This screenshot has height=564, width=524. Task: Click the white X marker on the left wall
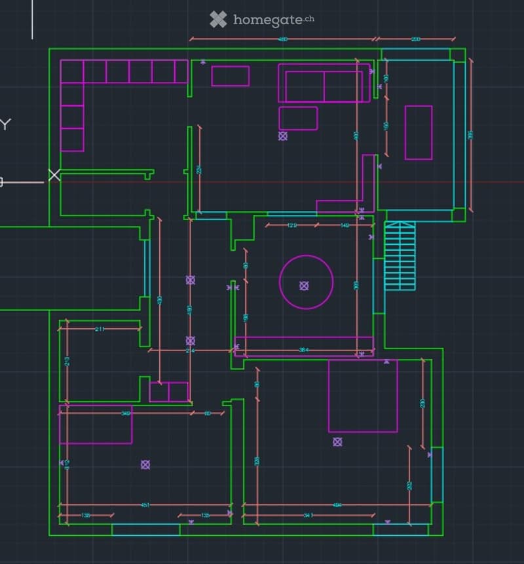tap(54, 175)
